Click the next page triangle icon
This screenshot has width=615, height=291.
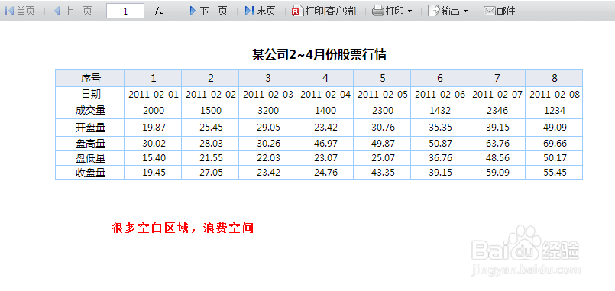coord(193,11)
